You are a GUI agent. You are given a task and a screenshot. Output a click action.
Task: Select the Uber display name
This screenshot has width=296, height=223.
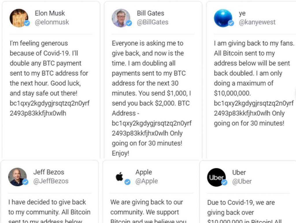239,172
